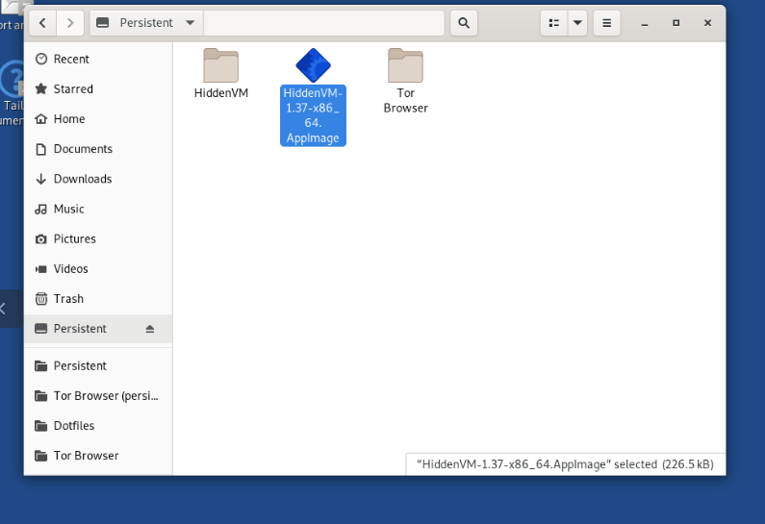Open Persistent bookmark folder
The height and width of the screenshot is (524, 765).
tap(98, 365)
